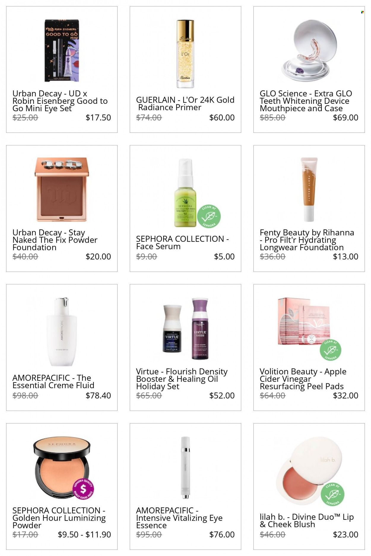Click the Sephora Quality Really Good Price badge
Viewport: 371px width, 556px height.
[x=83, y=489]
